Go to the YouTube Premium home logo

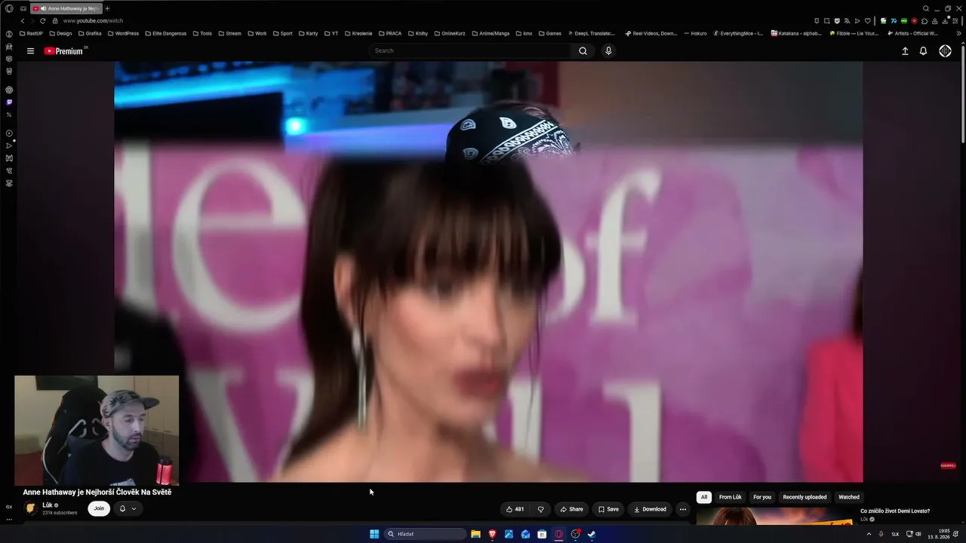pos(64,51)
